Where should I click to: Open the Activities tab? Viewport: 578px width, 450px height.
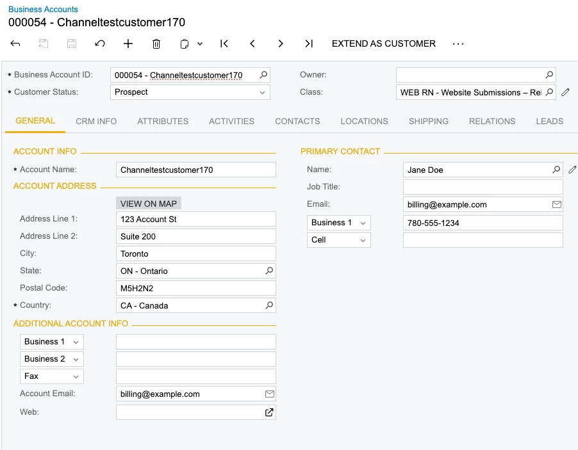click(x=231, y=121)
